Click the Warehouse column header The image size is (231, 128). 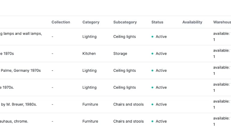(222, 22)
